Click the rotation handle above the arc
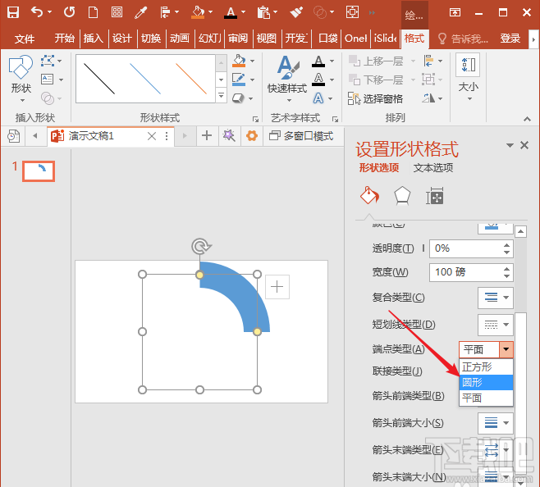Image resolution: width=540 pixels, height=487 pixels. click(x=199, y=246)
